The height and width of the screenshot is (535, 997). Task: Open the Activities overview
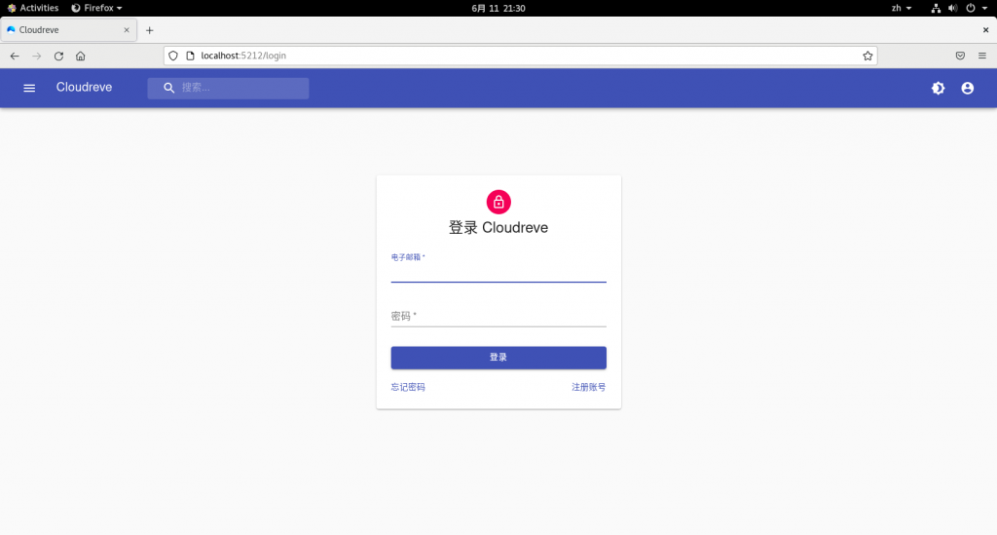[33, 8]
